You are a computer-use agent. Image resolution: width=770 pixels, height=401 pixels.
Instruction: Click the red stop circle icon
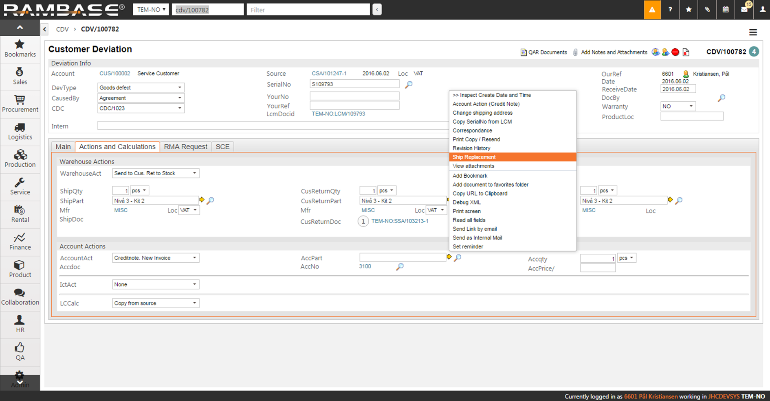point(675,52)
